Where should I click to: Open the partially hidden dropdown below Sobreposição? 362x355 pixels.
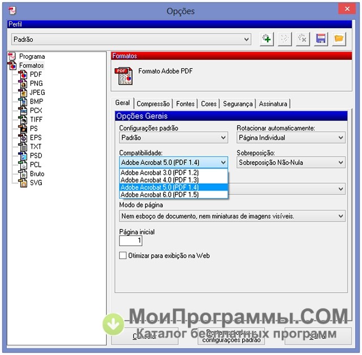pos(287,189)
